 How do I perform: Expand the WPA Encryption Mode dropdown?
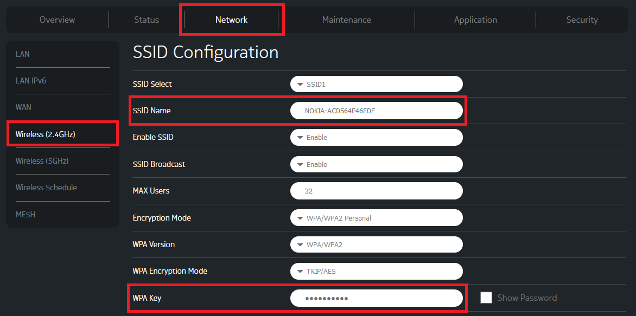point(377,271)
